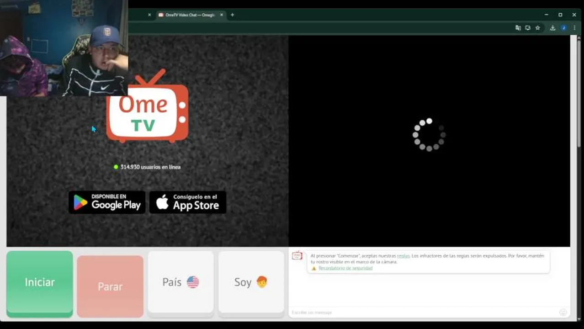Open the App Store download badge

[188, 202]
